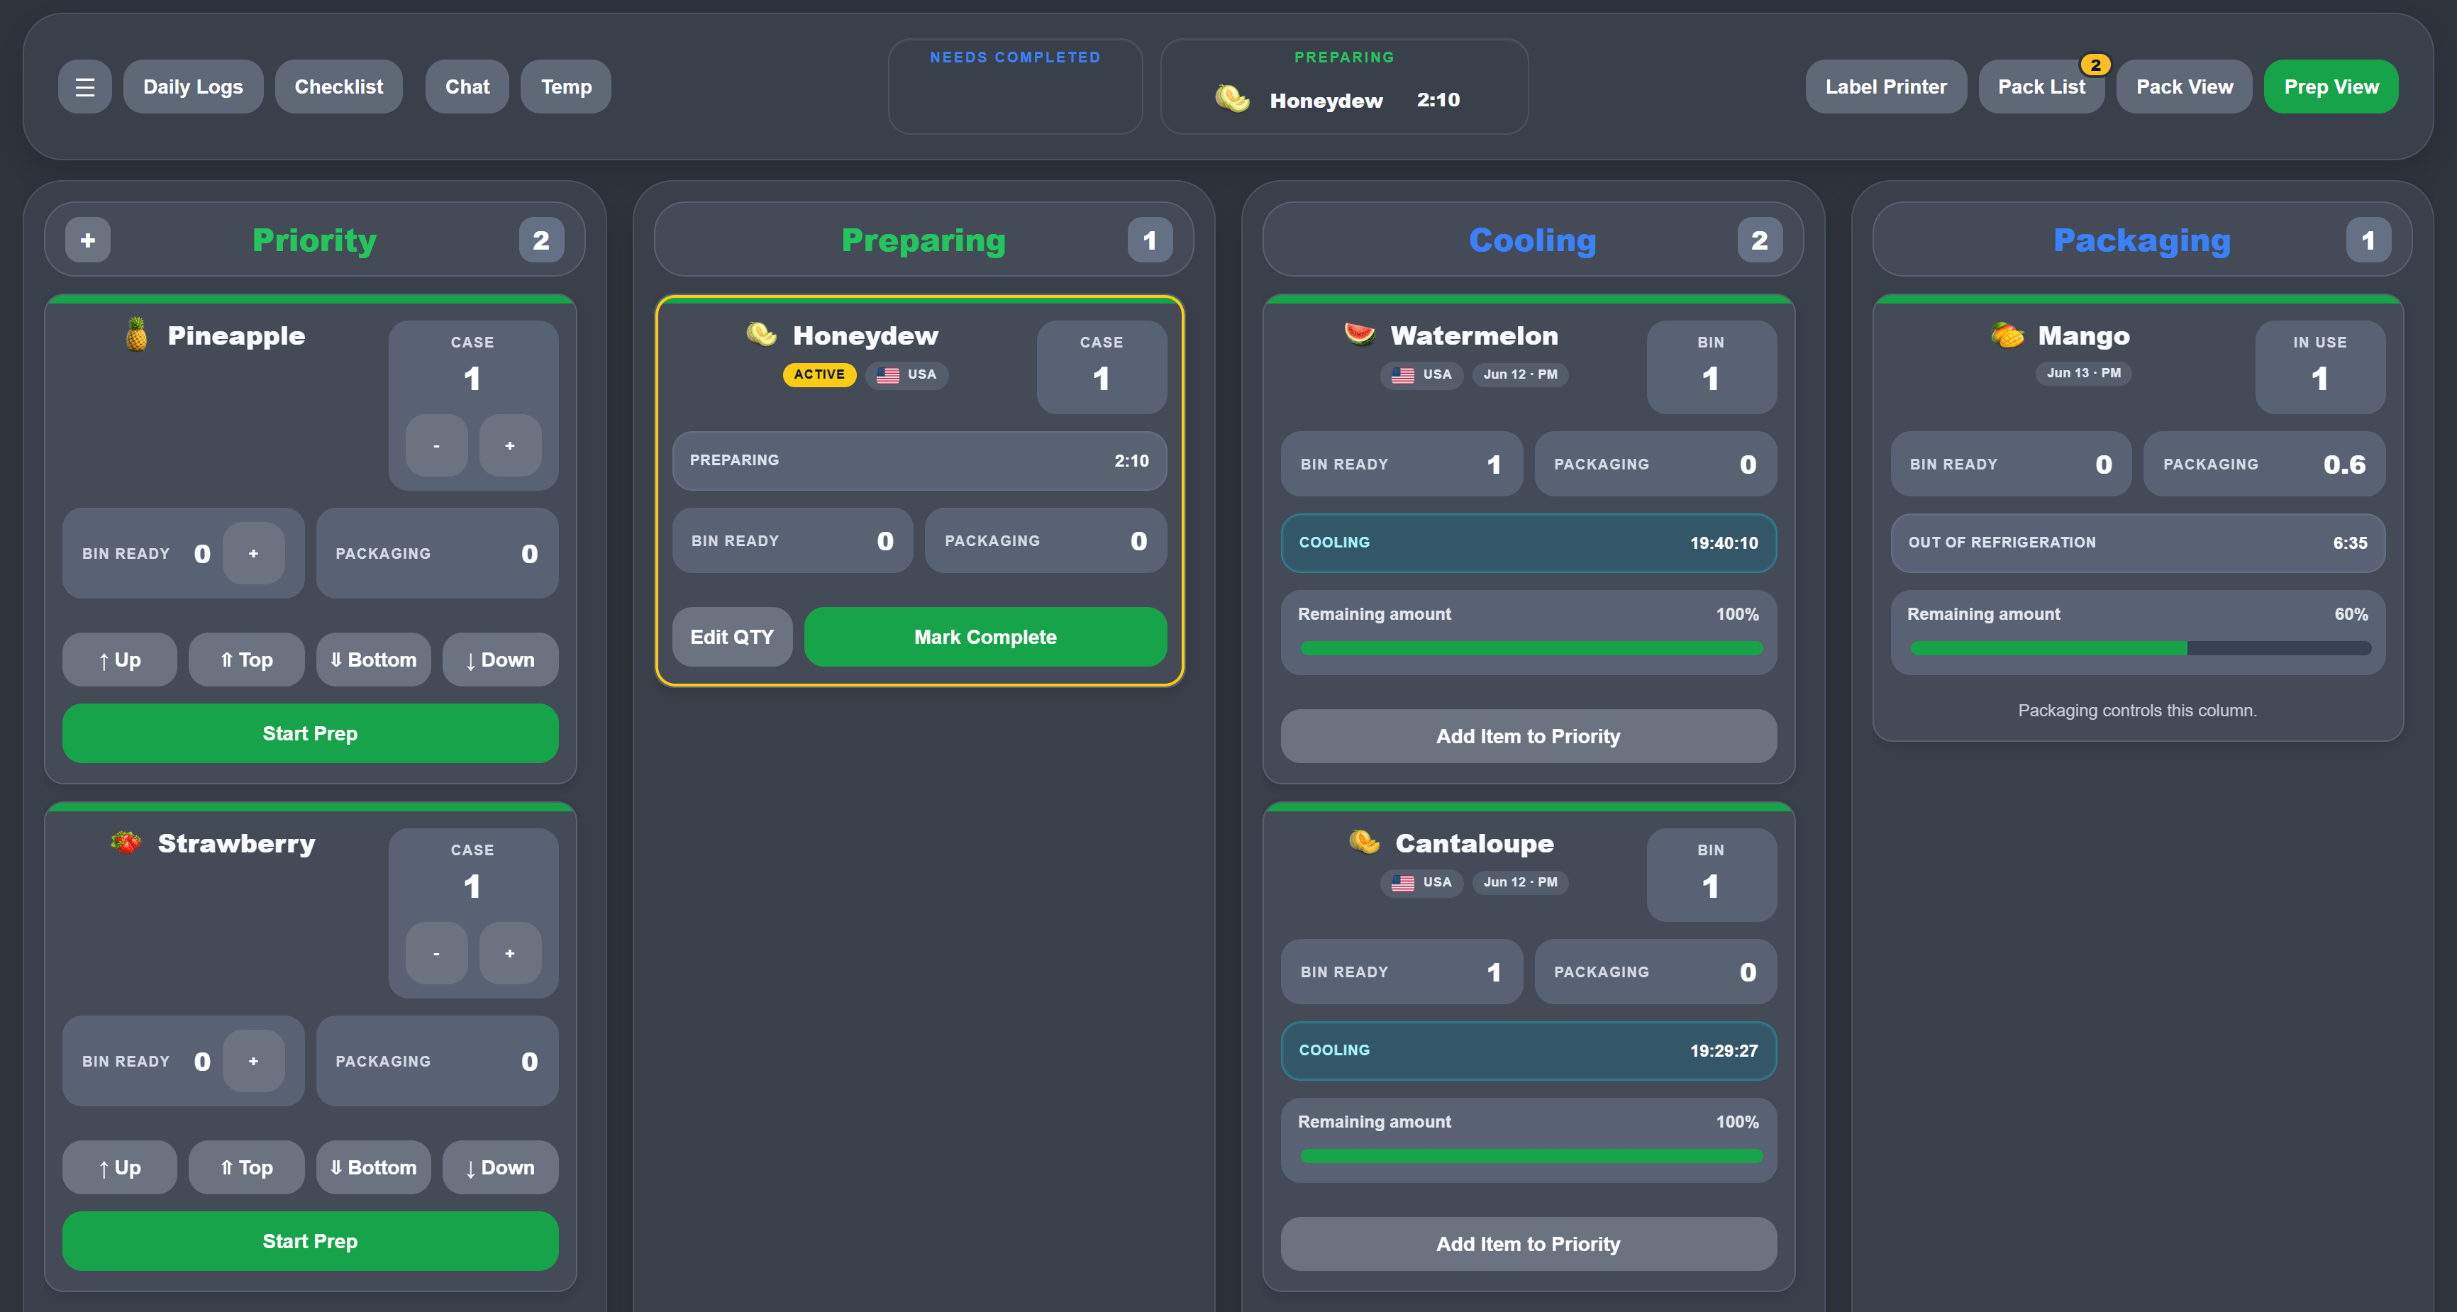Click the Watermelon fruit icon
The width and height of the screenshot is (2457, 1312).
point(1359,335)
